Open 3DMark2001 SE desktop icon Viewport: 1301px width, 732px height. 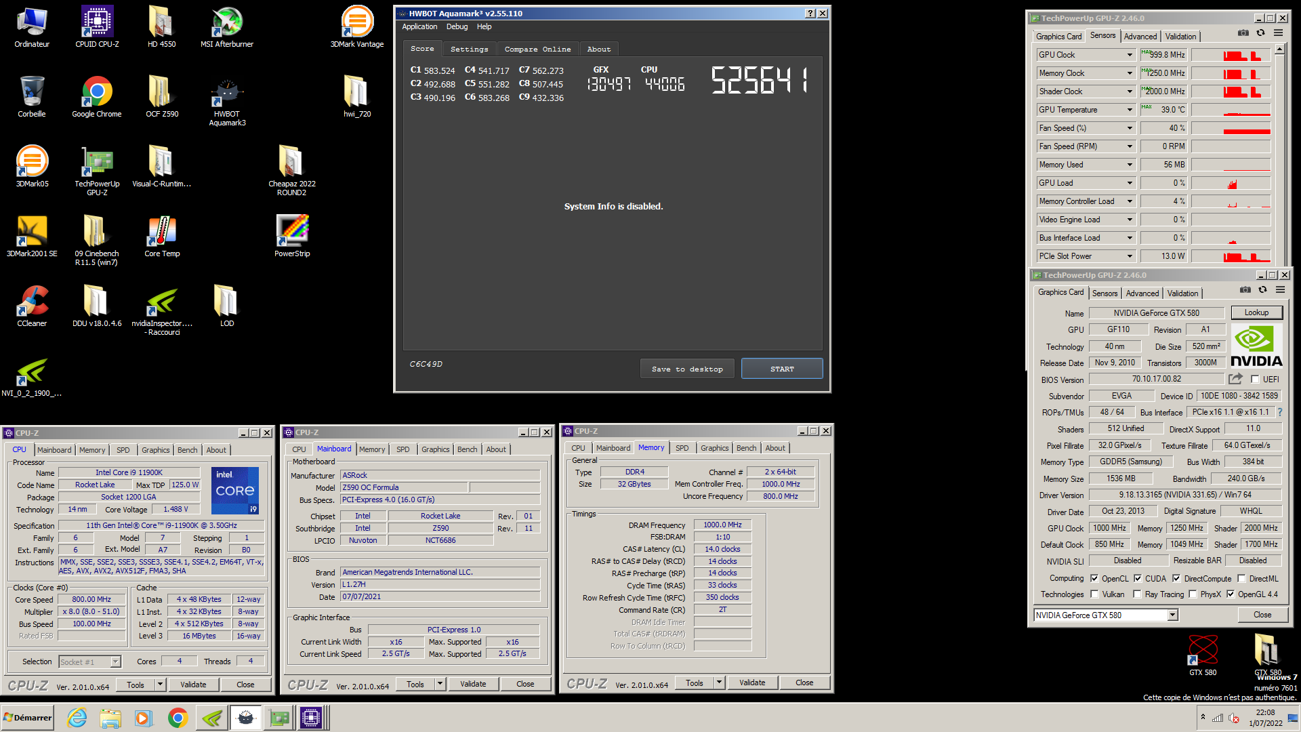point(32,237)
